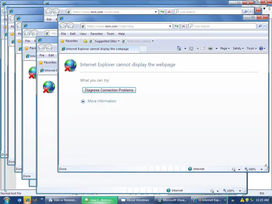Viewport: 272px width, 204px height.
Task: Open Safety menu in command bar
Action: click(x=238, y=48)
